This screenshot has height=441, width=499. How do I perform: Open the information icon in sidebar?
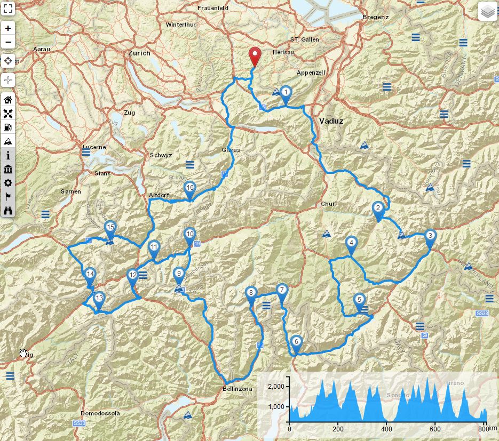click(x=8, y=155)
